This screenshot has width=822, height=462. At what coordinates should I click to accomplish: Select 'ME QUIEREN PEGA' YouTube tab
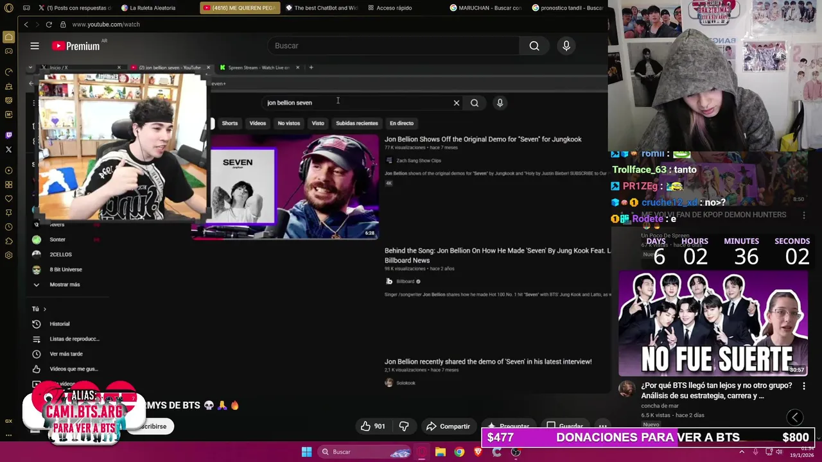(x=240, y=8)
